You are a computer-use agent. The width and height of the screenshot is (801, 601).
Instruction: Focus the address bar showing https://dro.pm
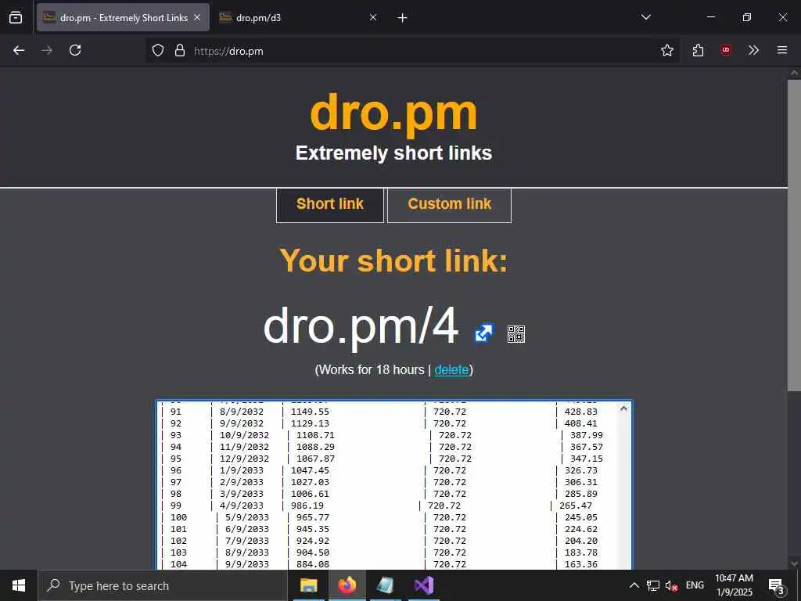(411, 51)
